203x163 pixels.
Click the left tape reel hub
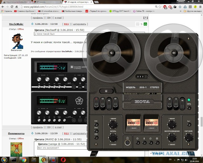click(x=111, y=53)
